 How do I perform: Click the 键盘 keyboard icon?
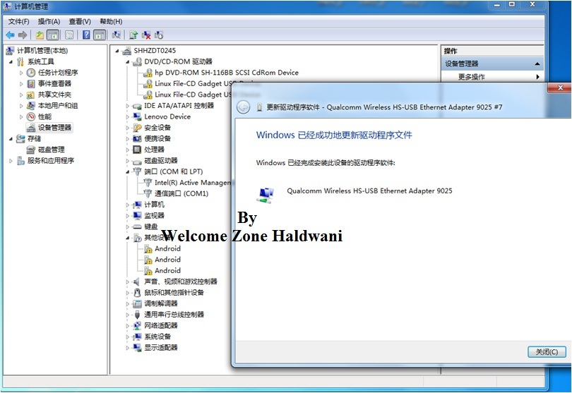point(137,226)
